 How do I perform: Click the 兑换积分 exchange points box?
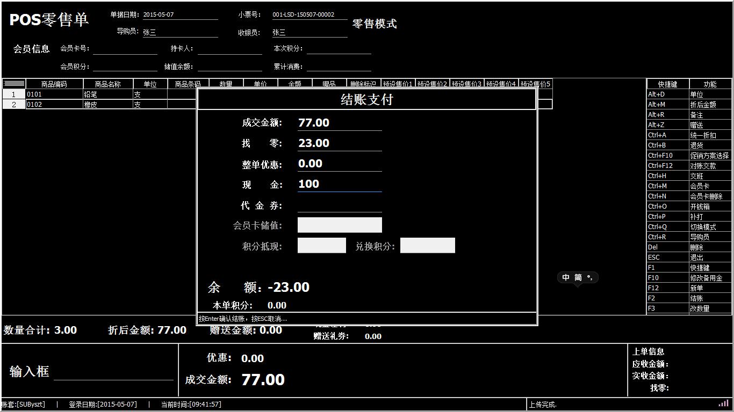coord(427,246)
